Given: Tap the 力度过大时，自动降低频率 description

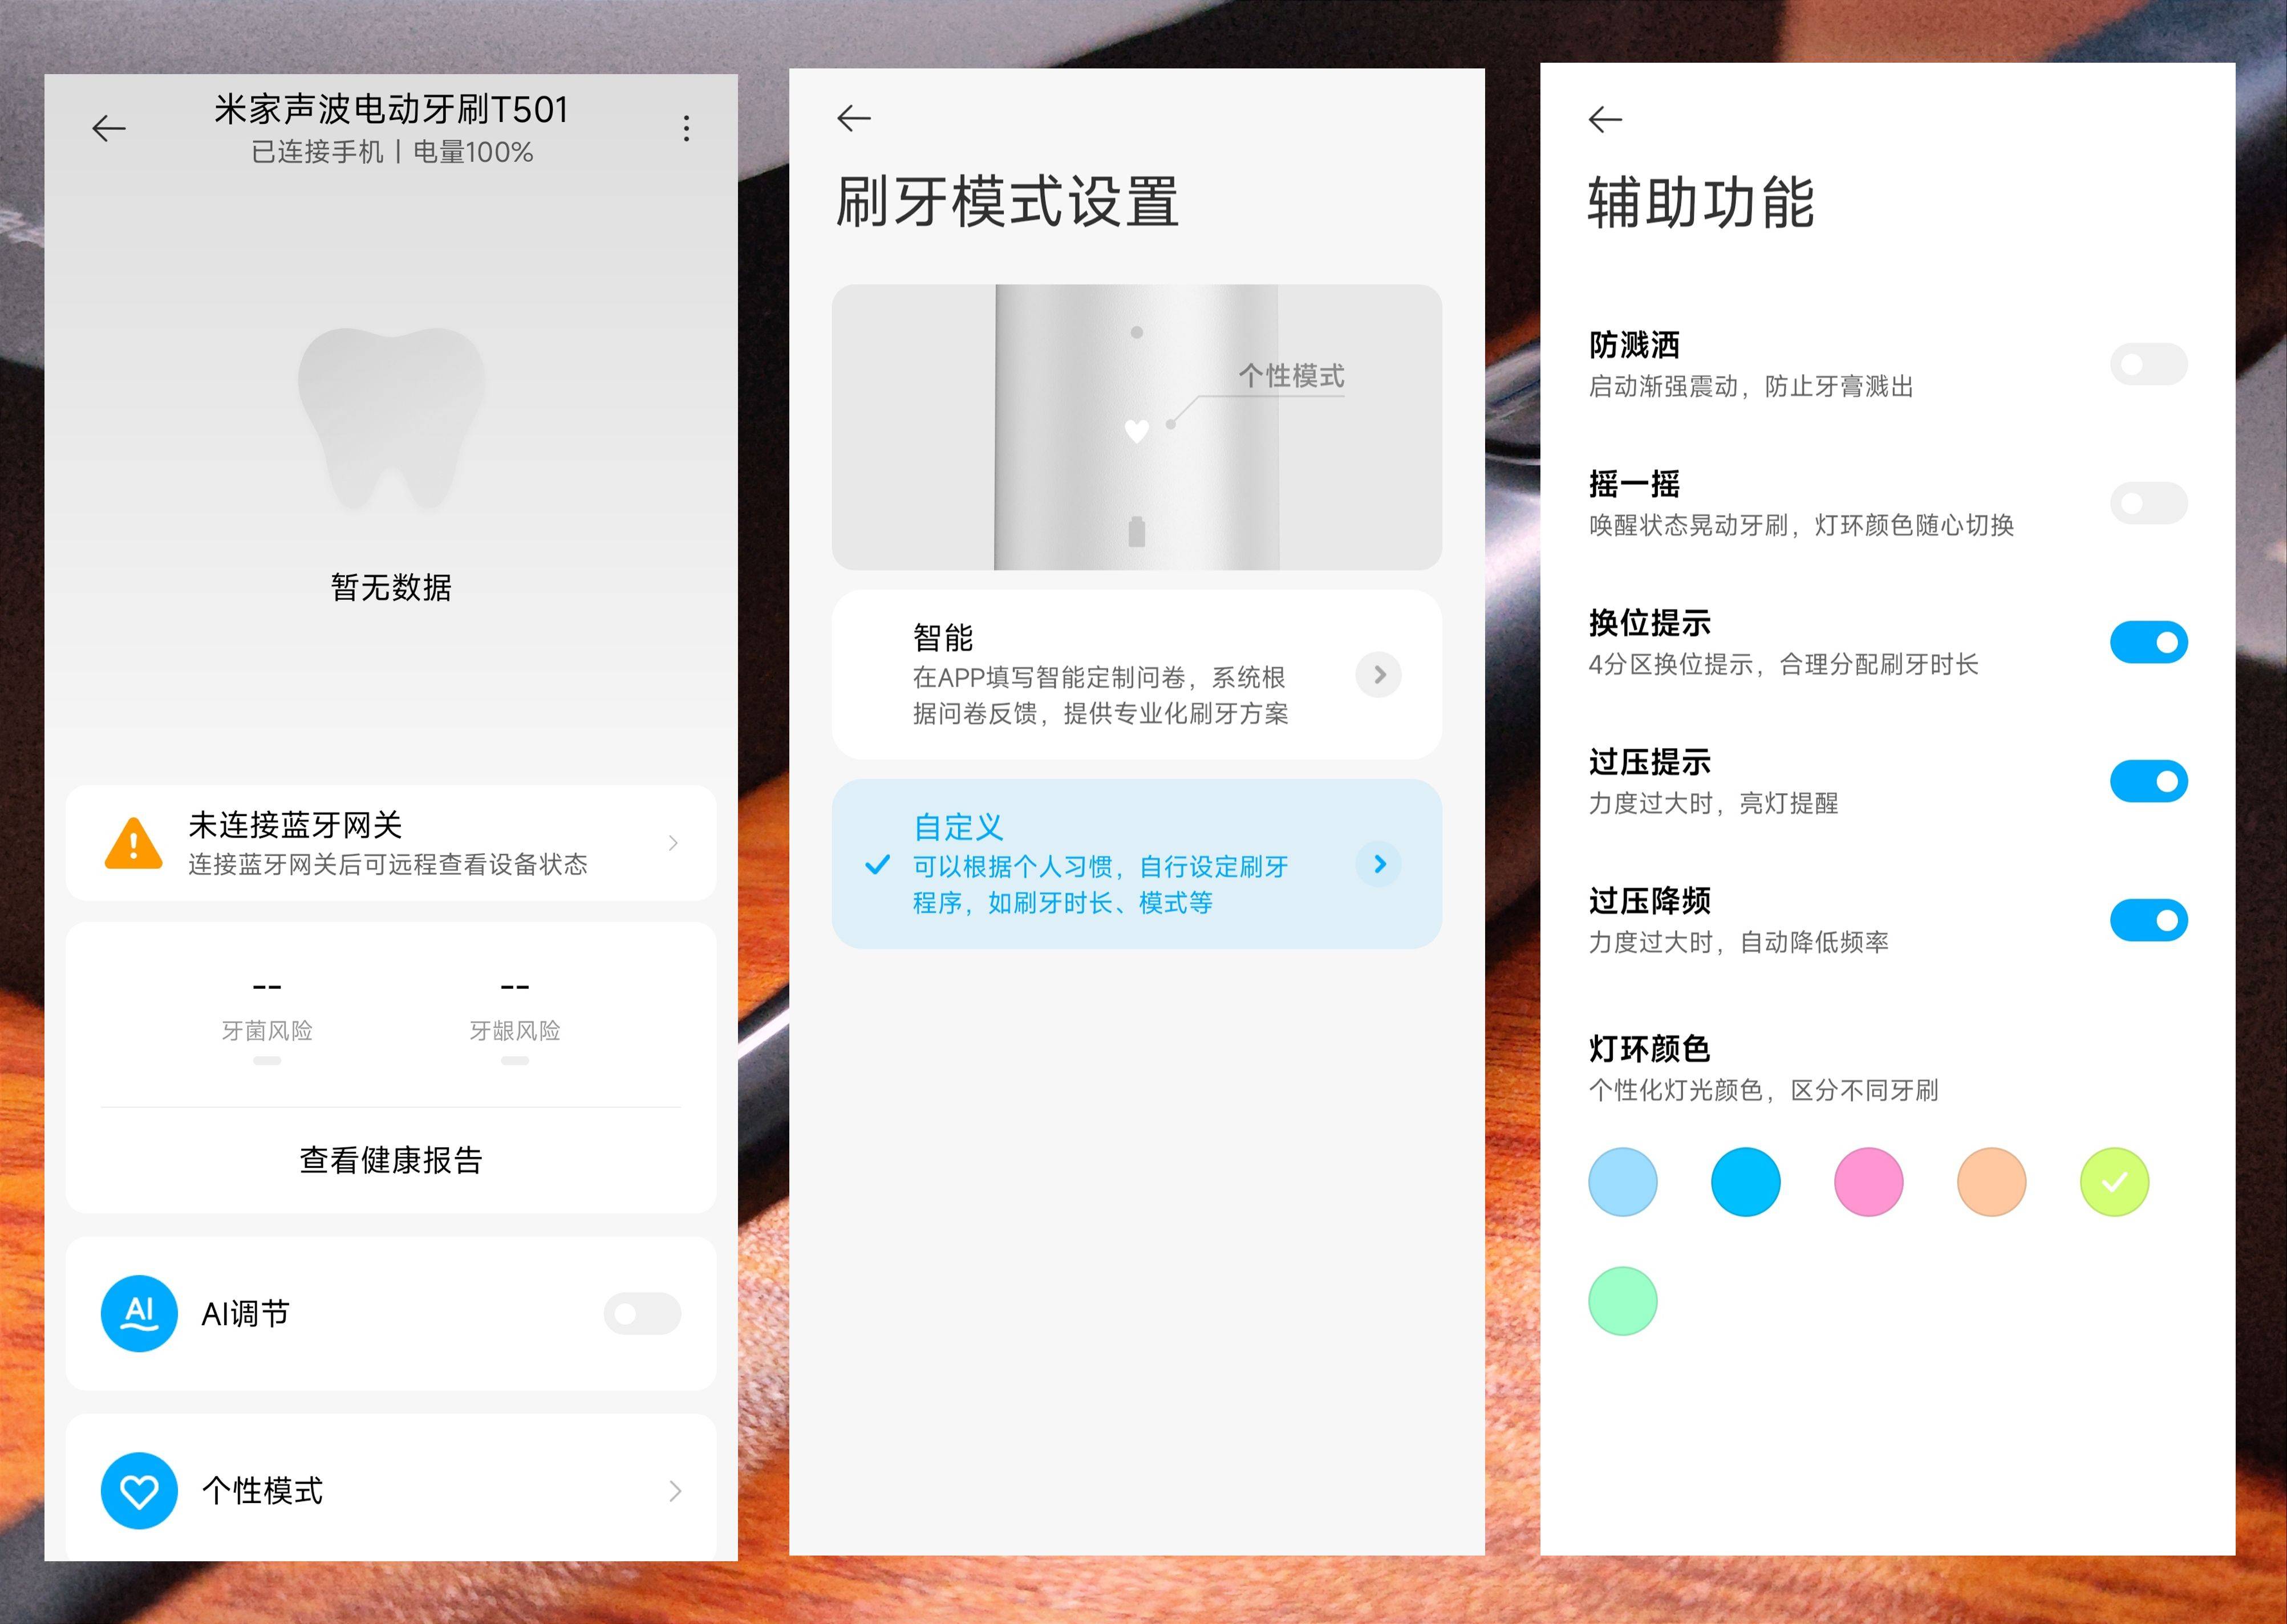Looking at the screenshot, I should tap(1738, 942).
